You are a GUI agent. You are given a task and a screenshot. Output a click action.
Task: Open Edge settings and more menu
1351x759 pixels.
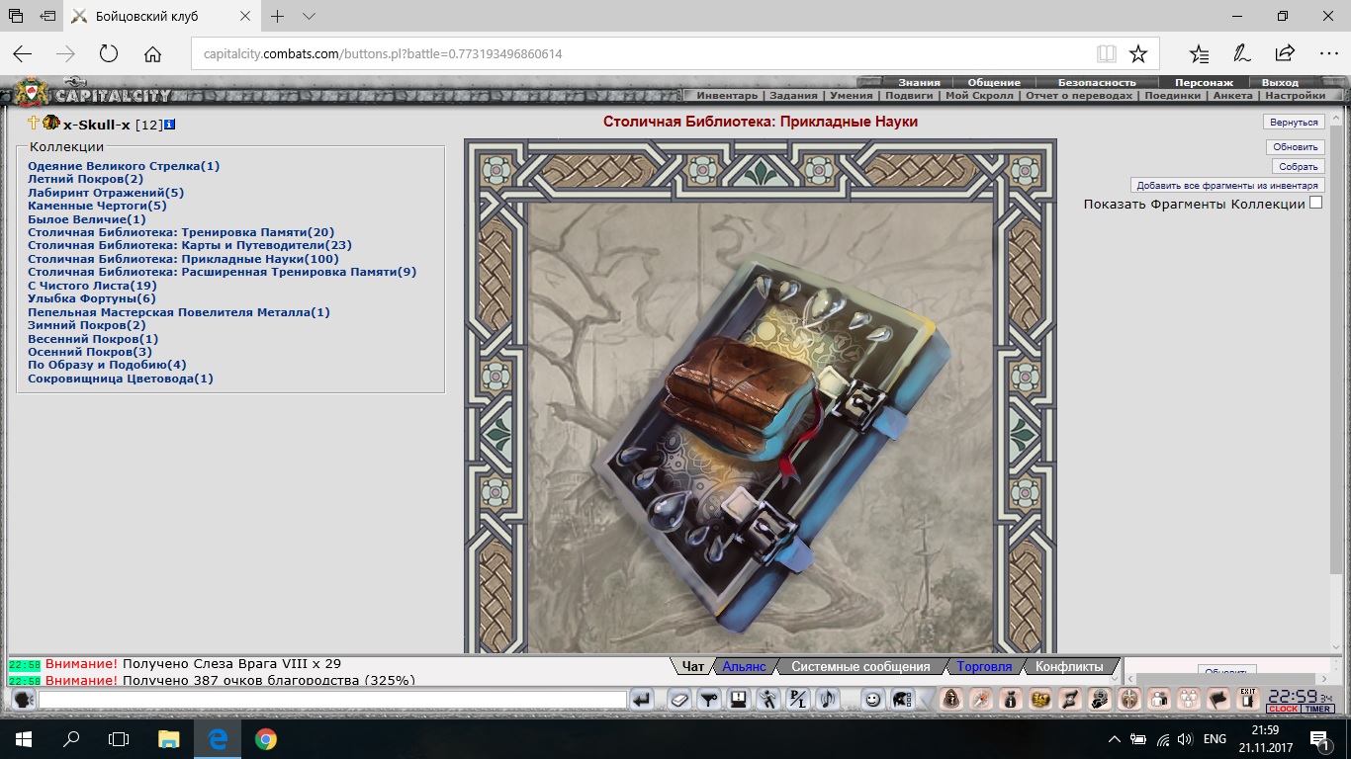pos(1328,53)
